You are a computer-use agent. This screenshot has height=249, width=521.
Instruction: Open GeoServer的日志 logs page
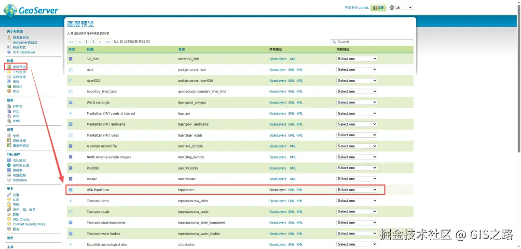click(x=25, y=42)
